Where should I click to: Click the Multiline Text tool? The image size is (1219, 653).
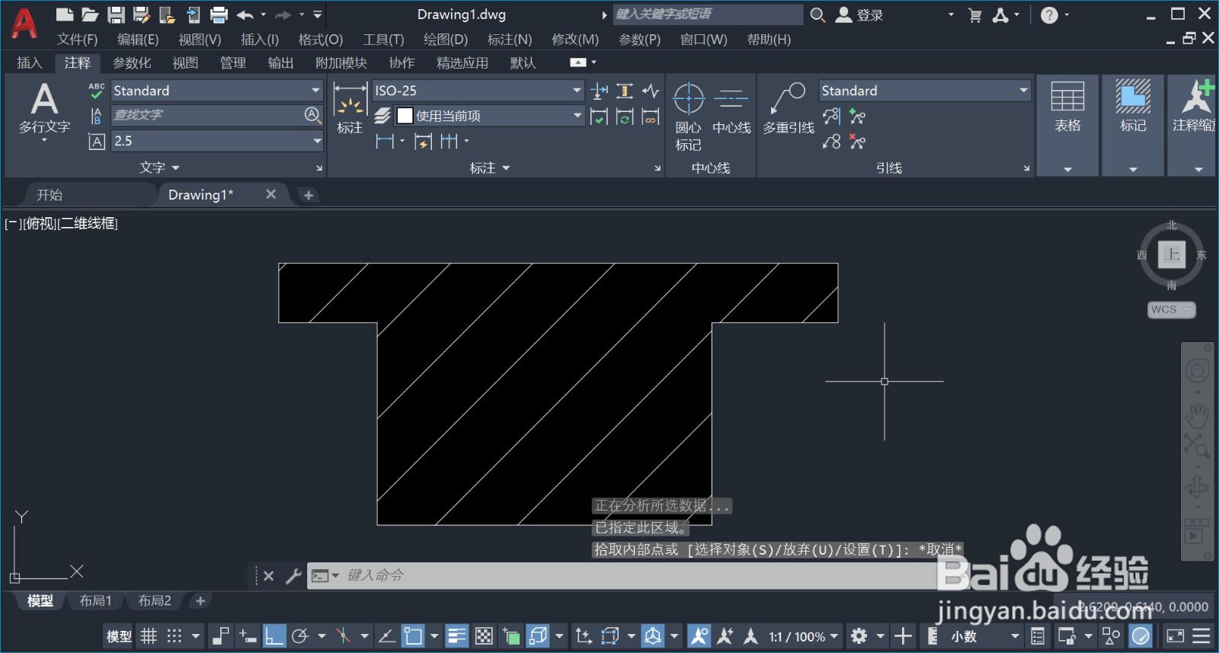44,110
